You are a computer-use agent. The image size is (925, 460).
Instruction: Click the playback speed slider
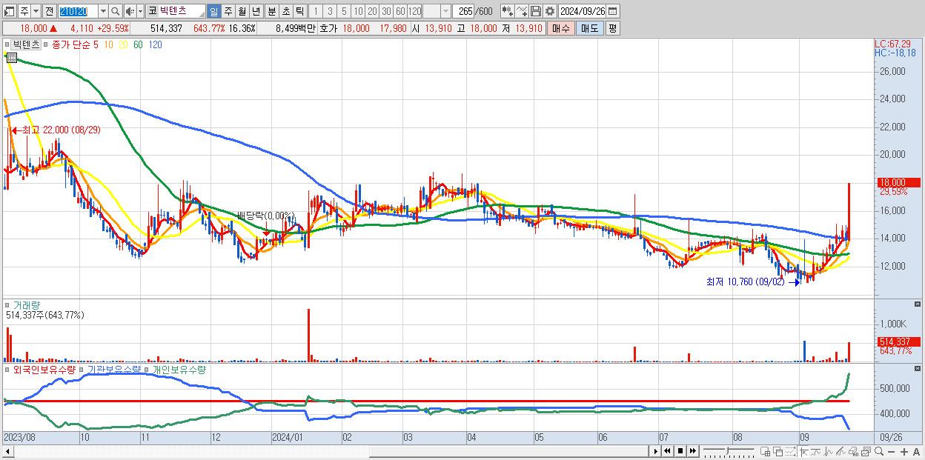coord(729,451)
